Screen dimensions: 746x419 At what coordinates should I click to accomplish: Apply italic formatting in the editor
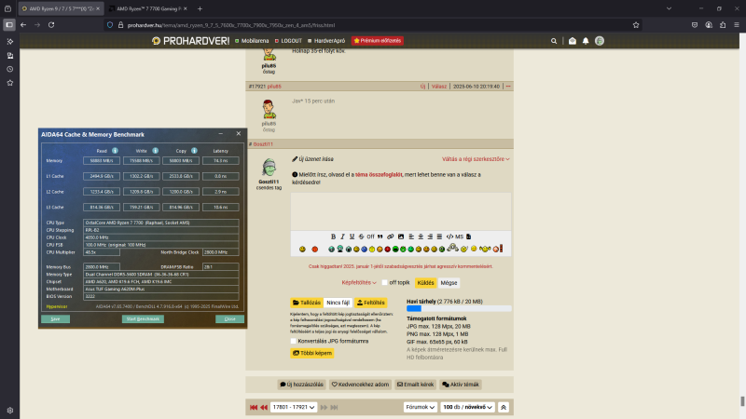point(342,237)
